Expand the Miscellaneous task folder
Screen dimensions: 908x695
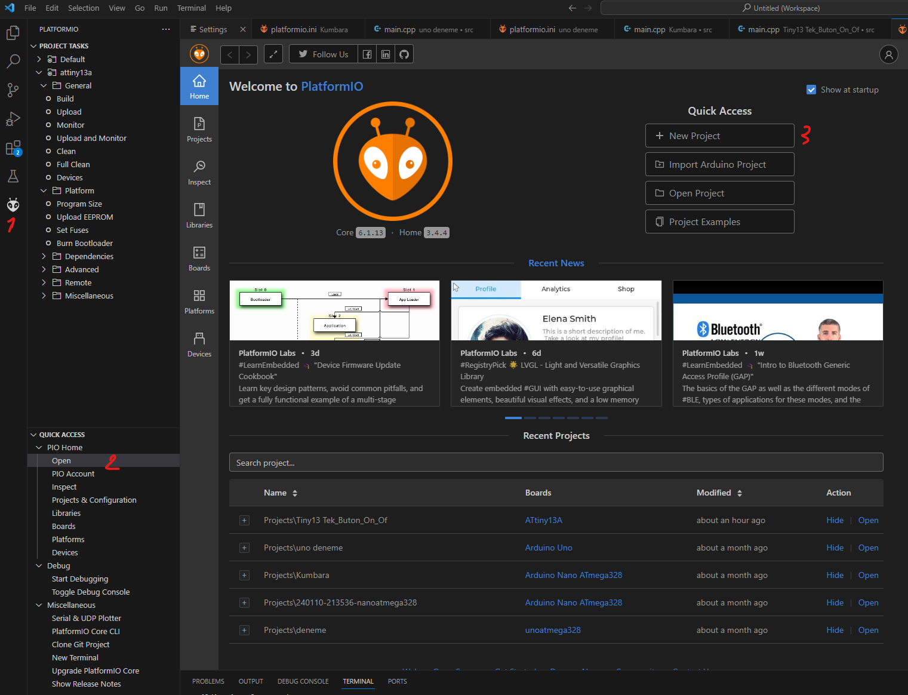tap(44, 296)
